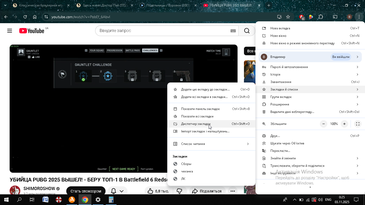Open Microsoft Word from the taskbar
This screenshot has width=365, height=205.
[46, 200]
